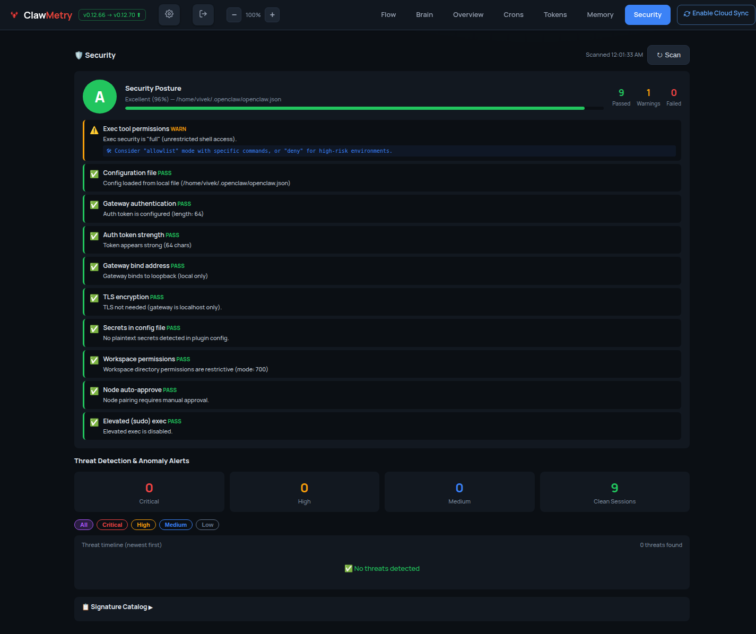Toggle the green check on Elevated (sudo) exec
Image resolution: width=756 pixels, height=634 pixels.
coord(94,422)
